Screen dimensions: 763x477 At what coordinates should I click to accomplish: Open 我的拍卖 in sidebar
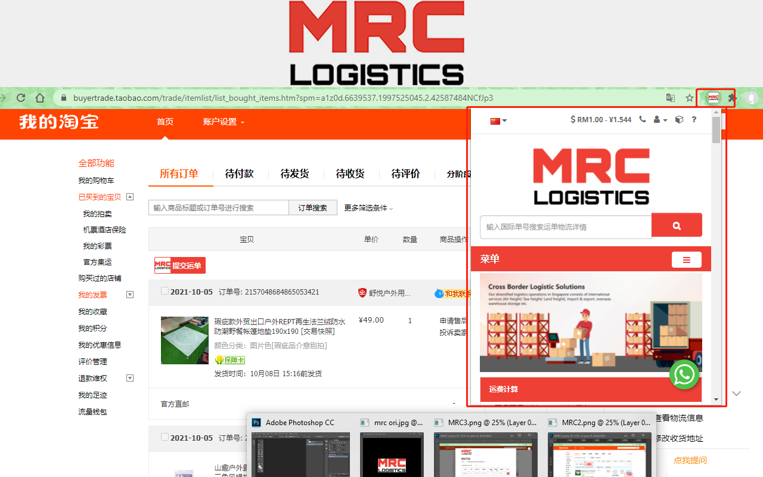point(97,213)
